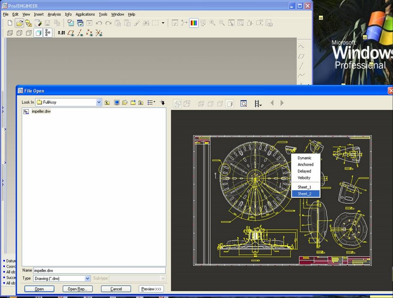The width and height of the screenshot is (393, 298).
Task: Toggle dimension tolerance display (±.01)
Action: coord(61,33)
